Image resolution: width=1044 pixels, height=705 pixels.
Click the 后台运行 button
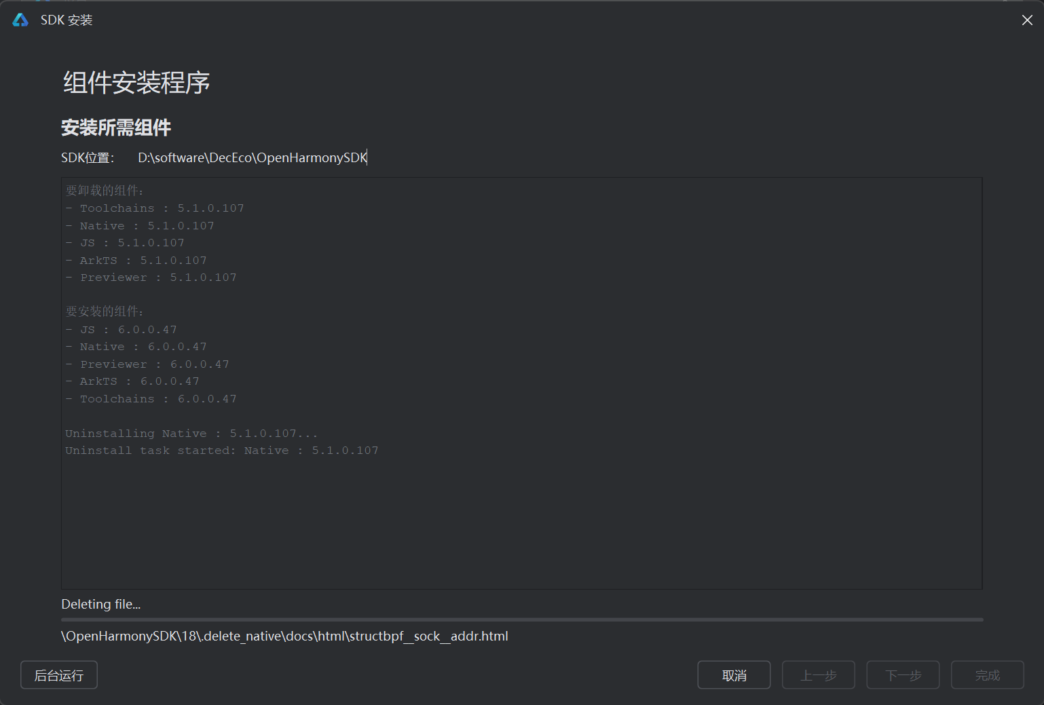(59, 675)
